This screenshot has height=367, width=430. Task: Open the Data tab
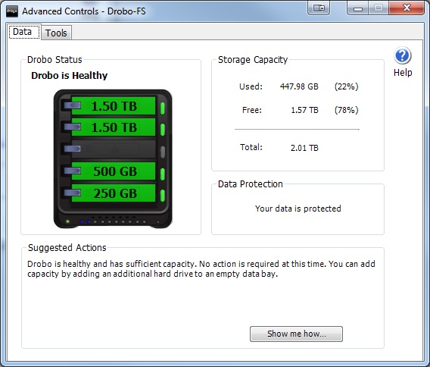[x=23, y=32]
